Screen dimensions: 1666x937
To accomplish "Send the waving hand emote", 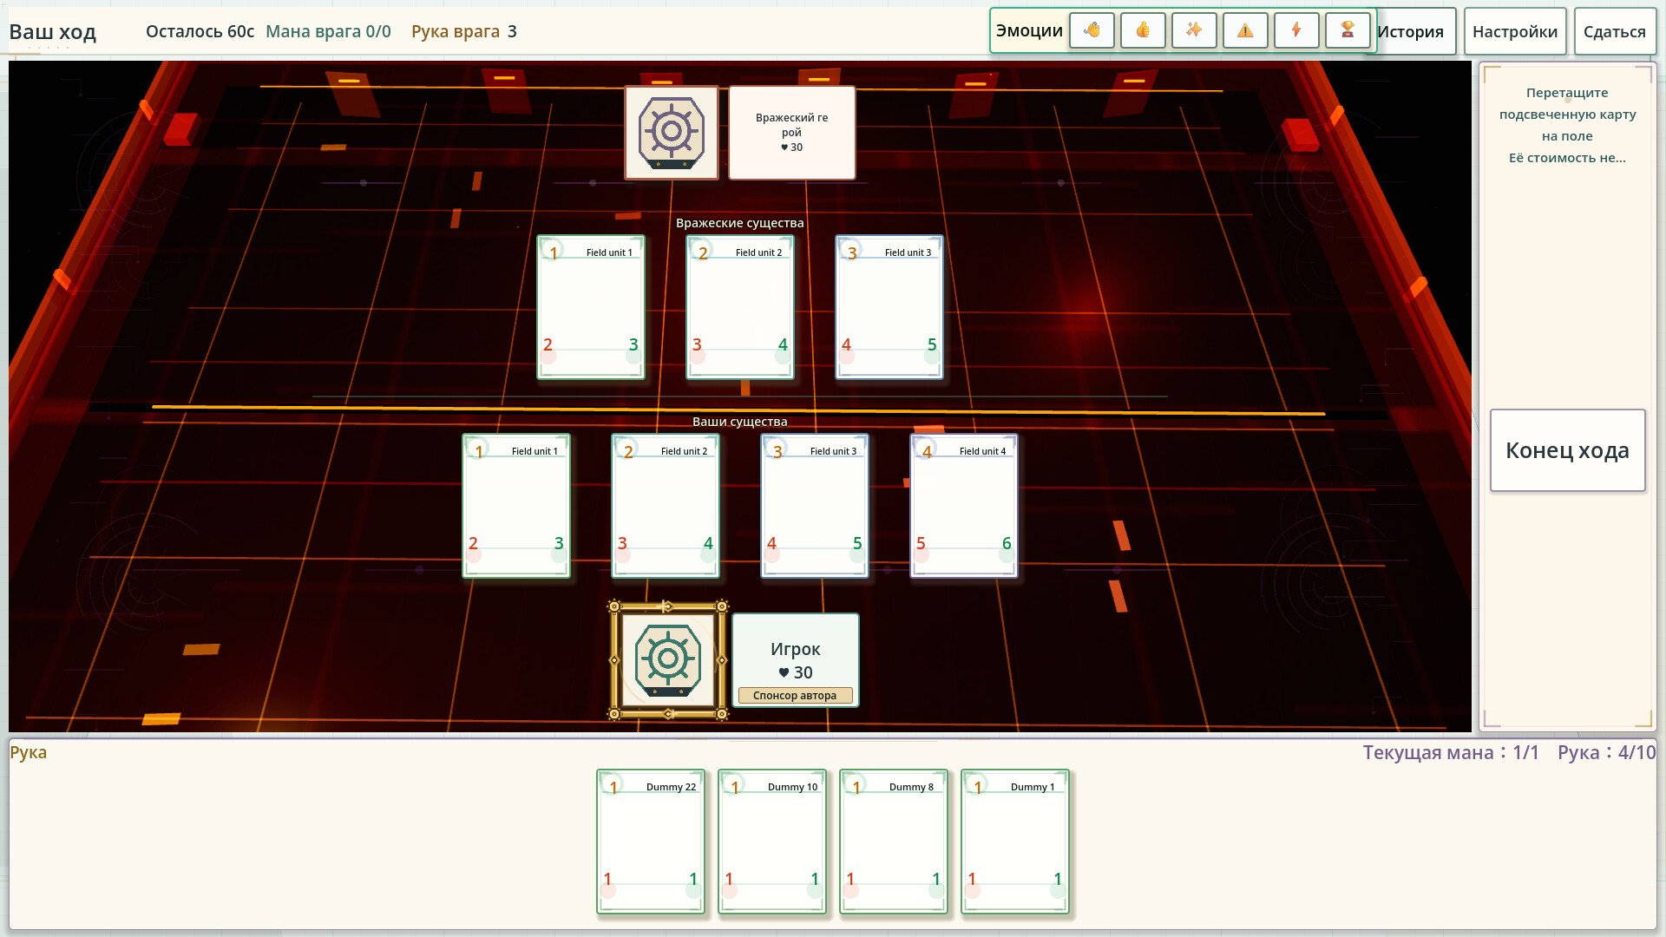I will 1092,30.
